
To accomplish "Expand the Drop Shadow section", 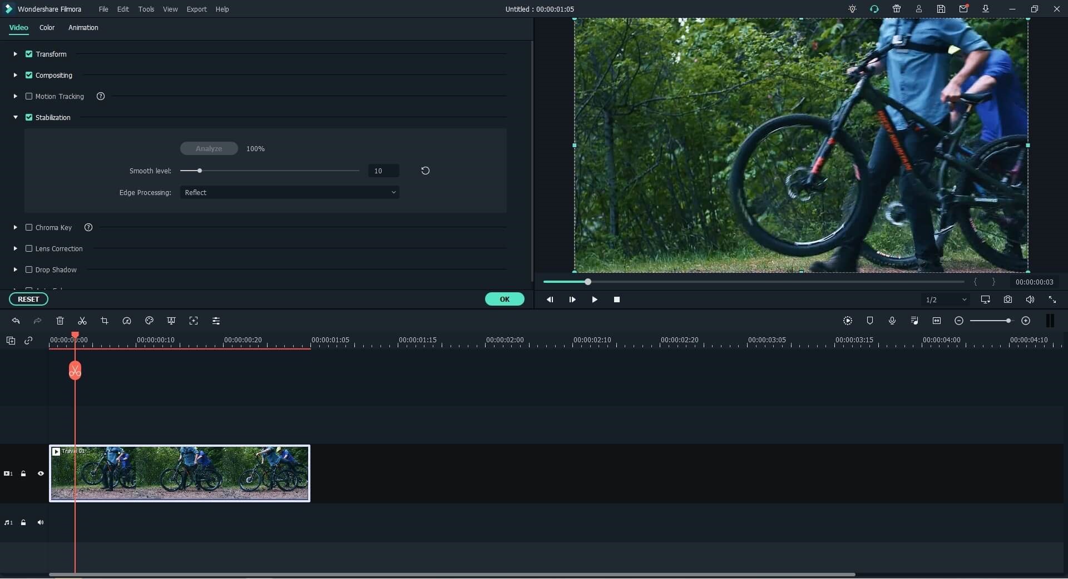I will (16, 269).
